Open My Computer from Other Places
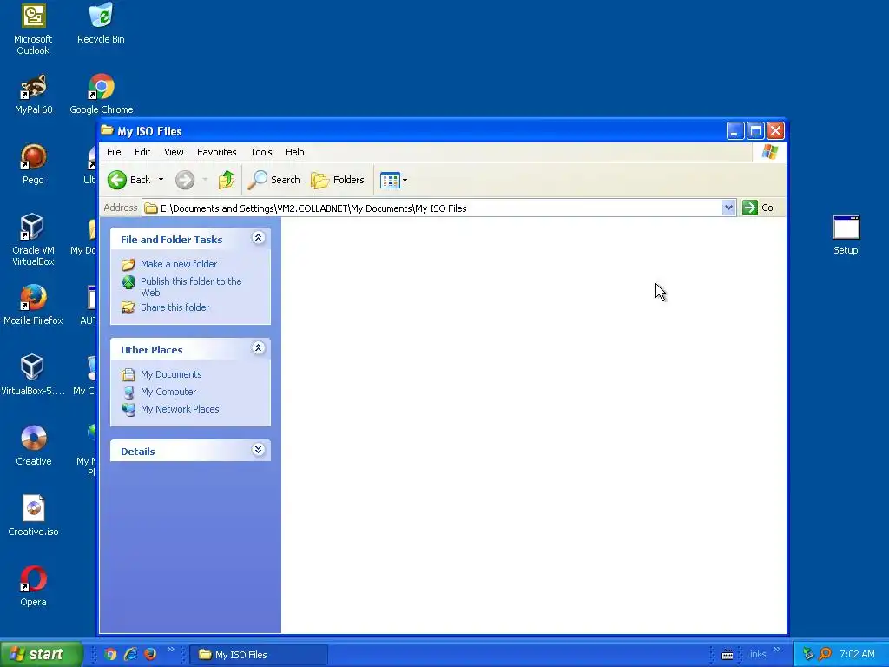 168,392
